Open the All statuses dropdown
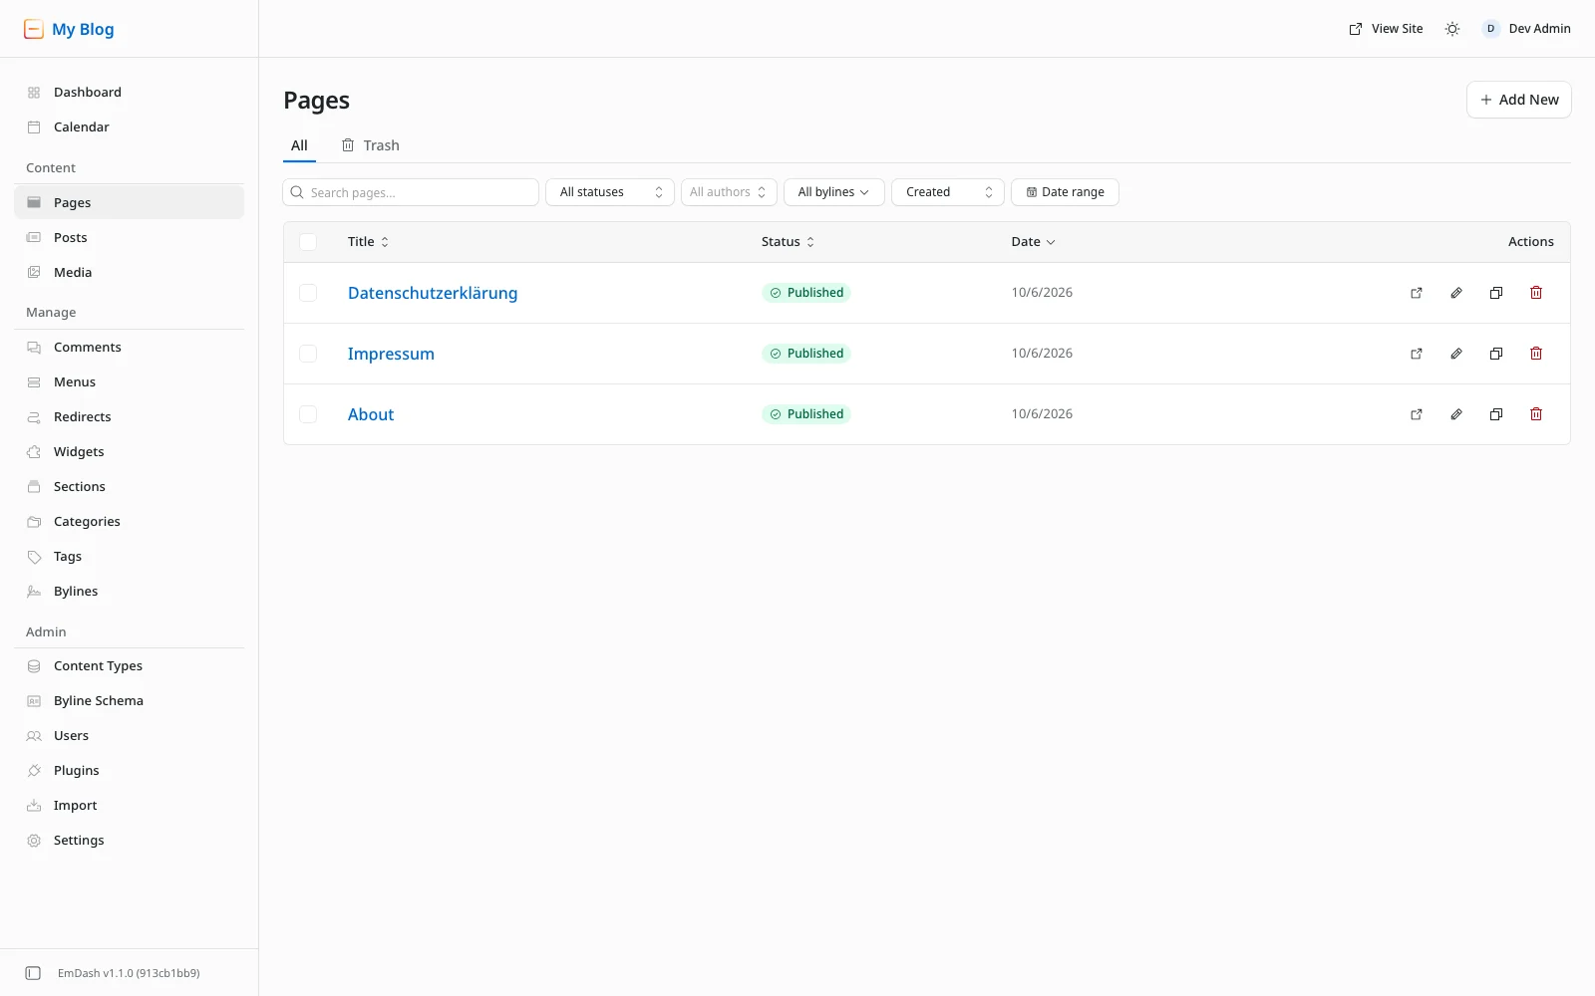This screenshot has width=1595, height=996. pyautogui.click(x=610, y=192)
